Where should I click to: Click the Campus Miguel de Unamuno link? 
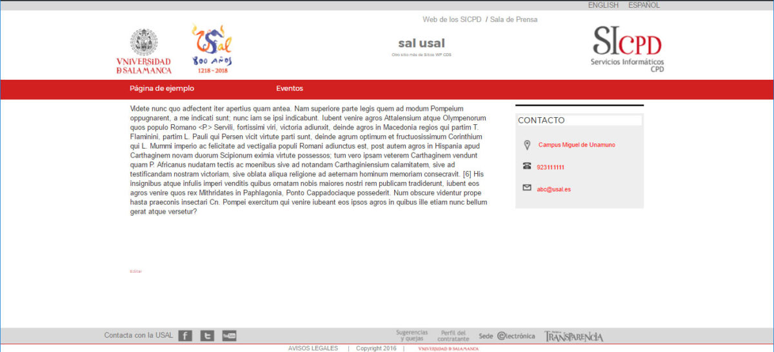pos(577,145)
